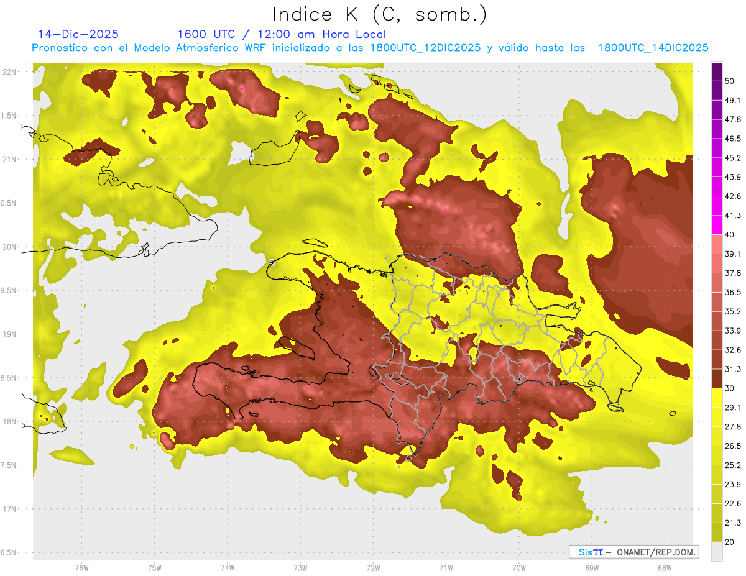The width and height of the screenshot is (746, 576).
Task: Click the legend value "45.2"
Action: click(x=732, y=158)
